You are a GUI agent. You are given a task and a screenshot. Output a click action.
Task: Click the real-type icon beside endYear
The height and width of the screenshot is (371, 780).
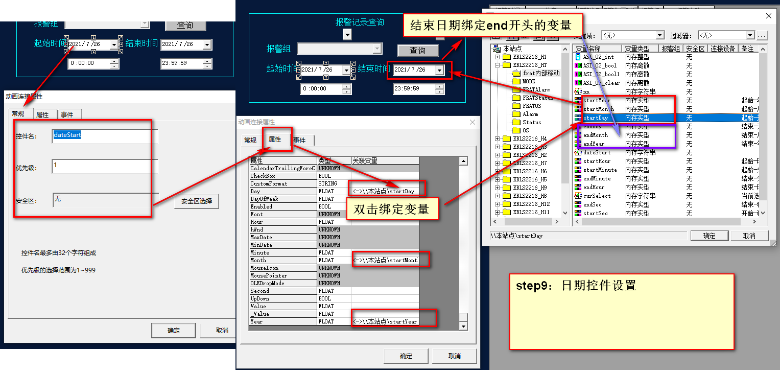578,144
